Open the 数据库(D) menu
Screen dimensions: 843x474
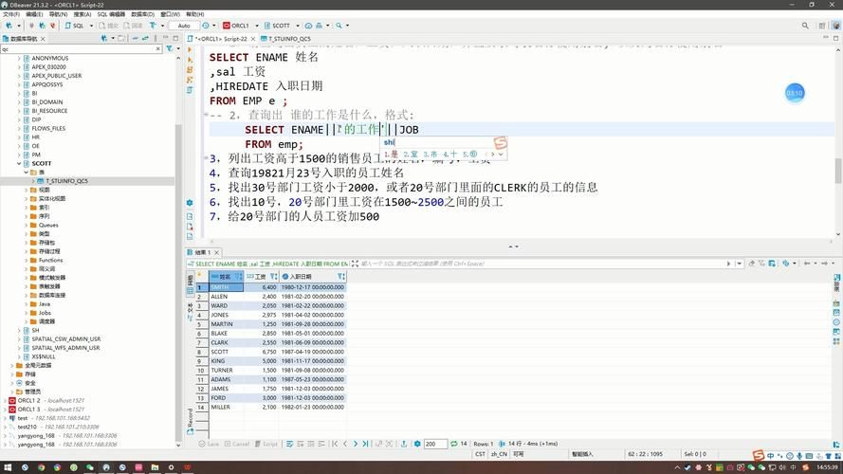point(142,14)
